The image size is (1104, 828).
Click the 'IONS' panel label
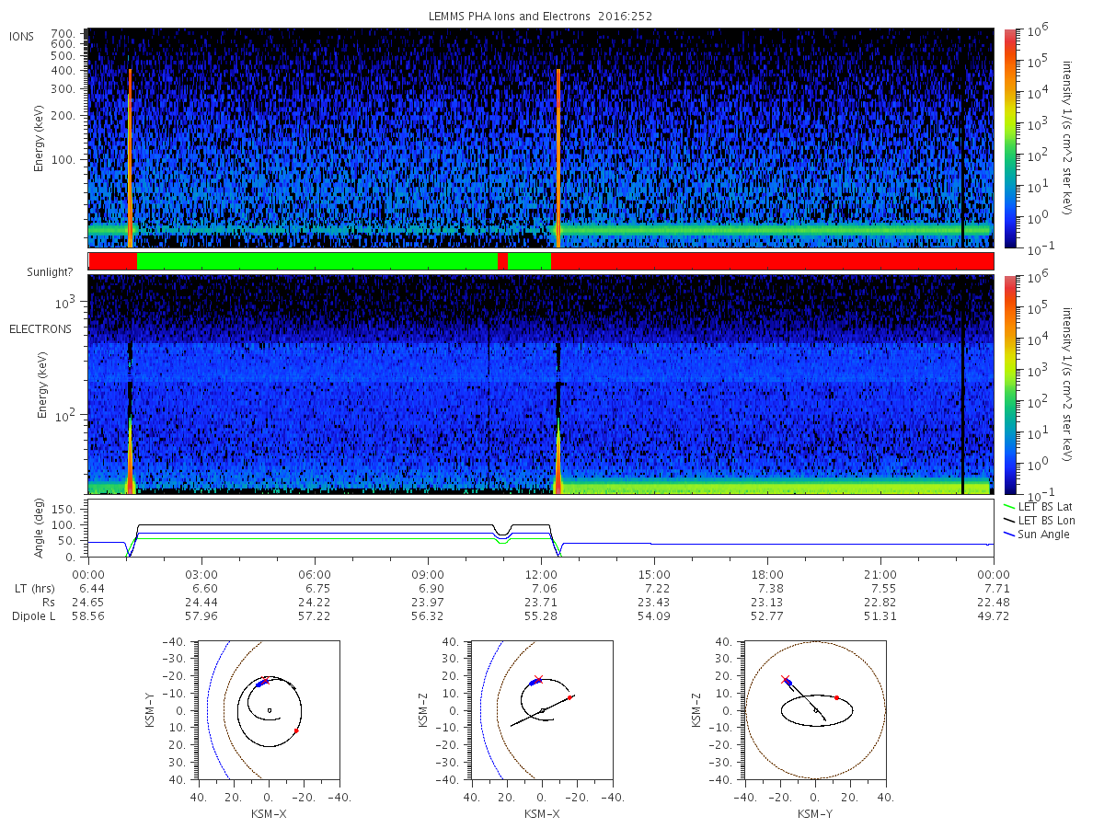(23, 36)
